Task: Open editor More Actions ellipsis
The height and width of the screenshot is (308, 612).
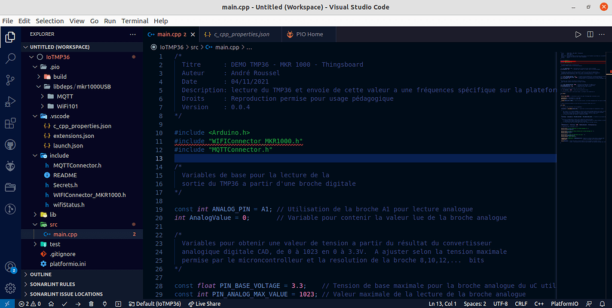Action: tap(602, 34)
